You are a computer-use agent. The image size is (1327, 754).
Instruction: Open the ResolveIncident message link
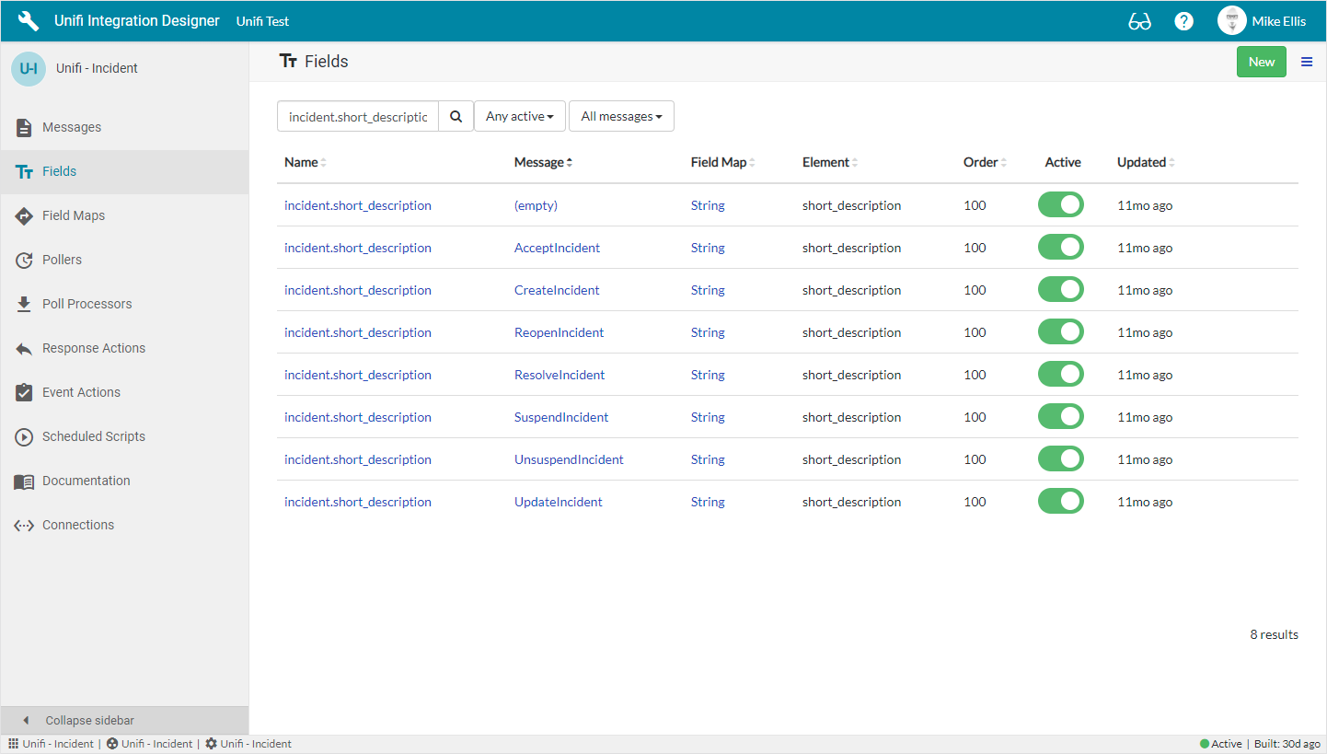[x=559, y=375]
